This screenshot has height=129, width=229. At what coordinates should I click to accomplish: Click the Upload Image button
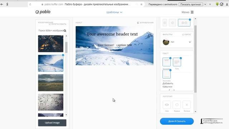(x=52, y=123)
